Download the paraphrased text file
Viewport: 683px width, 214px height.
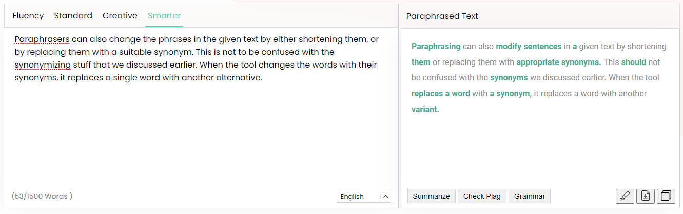tap(646, 196)
